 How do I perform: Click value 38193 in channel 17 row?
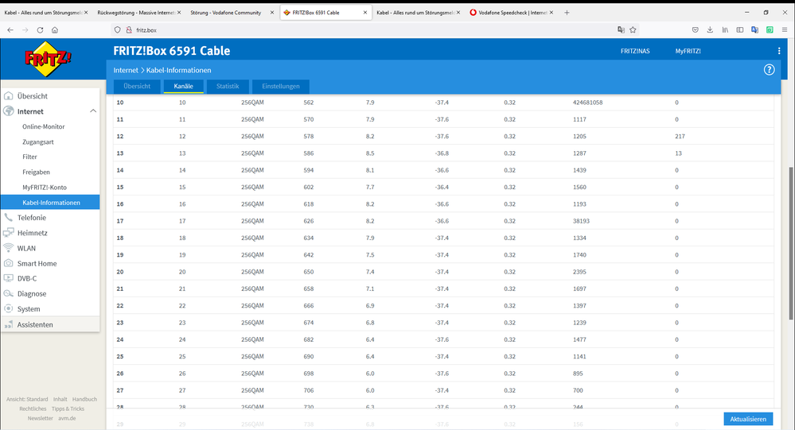coord(581,221)
